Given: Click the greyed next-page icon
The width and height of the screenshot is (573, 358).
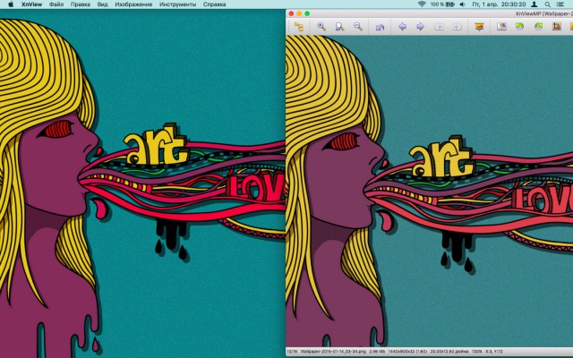Looking at the screenshot, I should tap(457, 27).
